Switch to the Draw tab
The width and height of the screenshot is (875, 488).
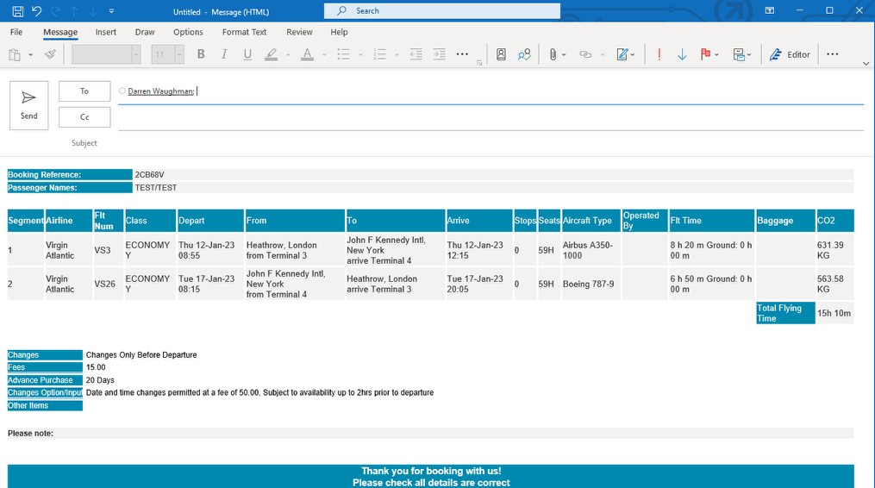tap(145, 32)
